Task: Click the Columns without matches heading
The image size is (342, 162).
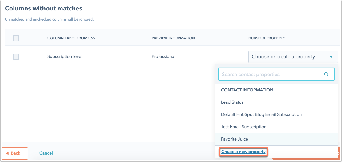Action: (44, 9)
